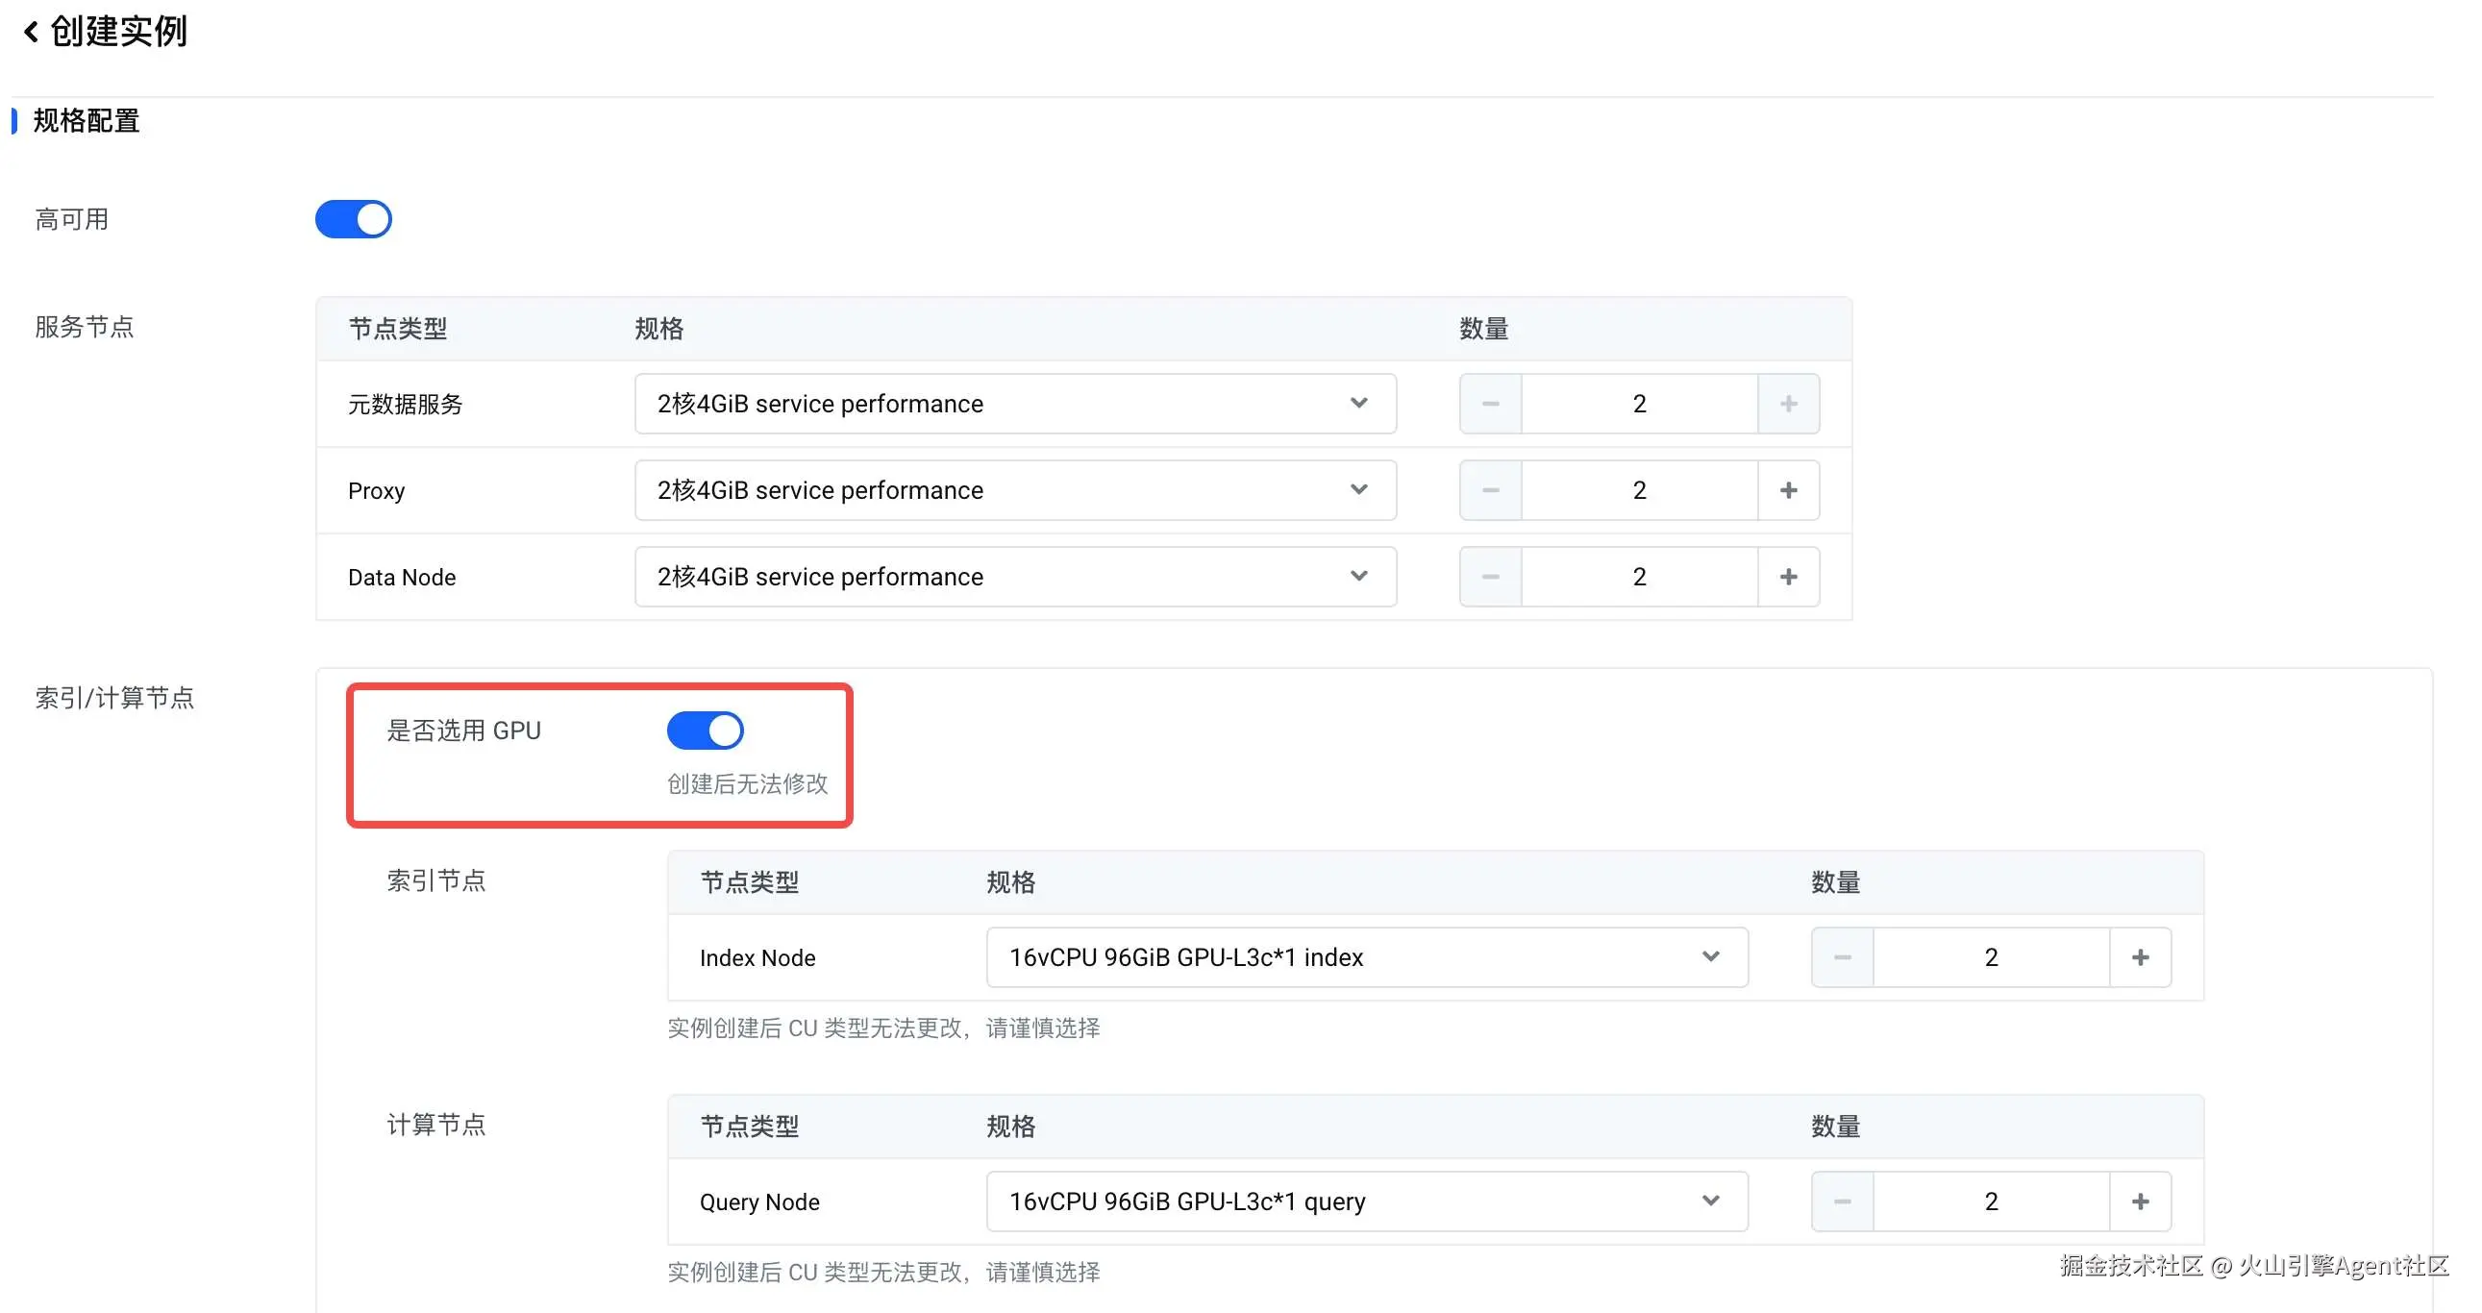Open the 元数据服务 spec dropdown

tap(1014, 404)
